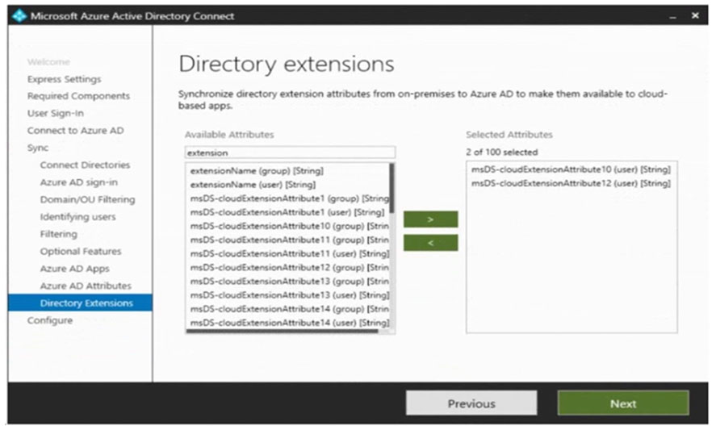Go back with the Previous button
This screenshot has width=716, height=430.
point(471,403)
